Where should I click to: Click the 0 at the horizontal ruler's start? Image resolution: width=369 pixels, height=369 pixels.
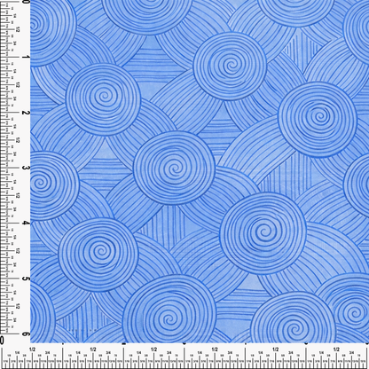tap(2, 341)
